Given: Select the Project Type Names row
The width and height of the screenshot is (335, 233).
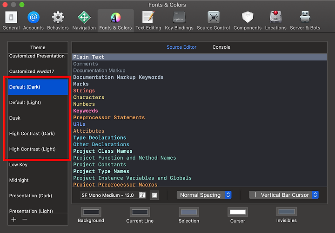Looking at the screenshot, I should click(200, 171).
